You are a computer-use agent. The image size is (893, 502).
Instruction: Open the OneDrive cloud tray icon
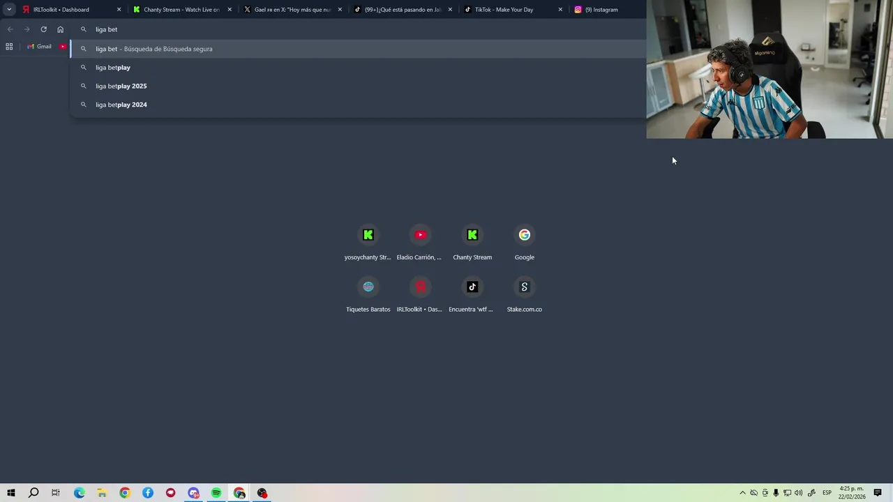(x=753, y=493)
